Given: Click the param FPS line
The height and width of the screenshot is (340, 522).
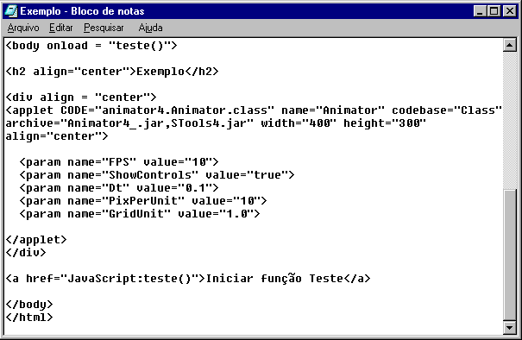Looking at the screenshot, I should pyautogui.click(x=119, y=162).
